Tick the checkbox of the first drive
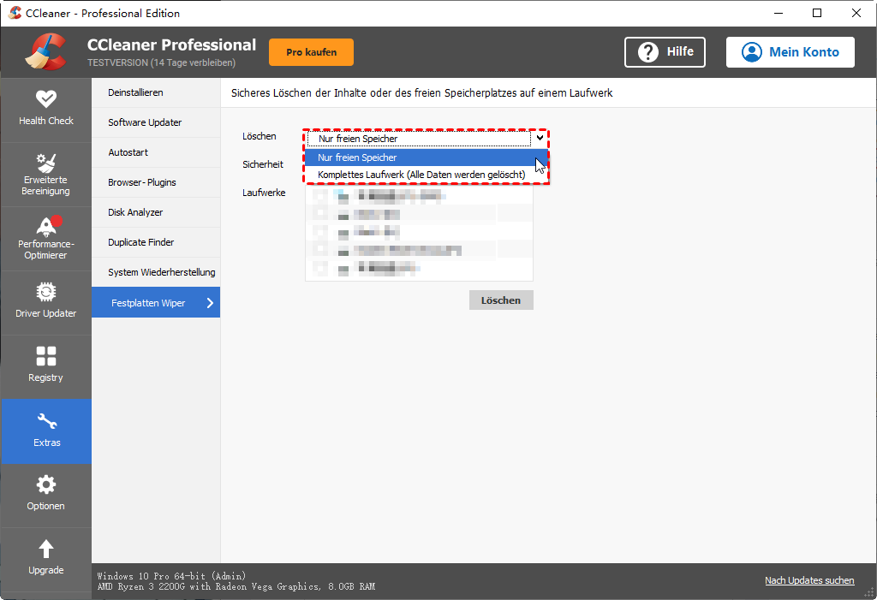The image size is (877, 600). point(320,195)
